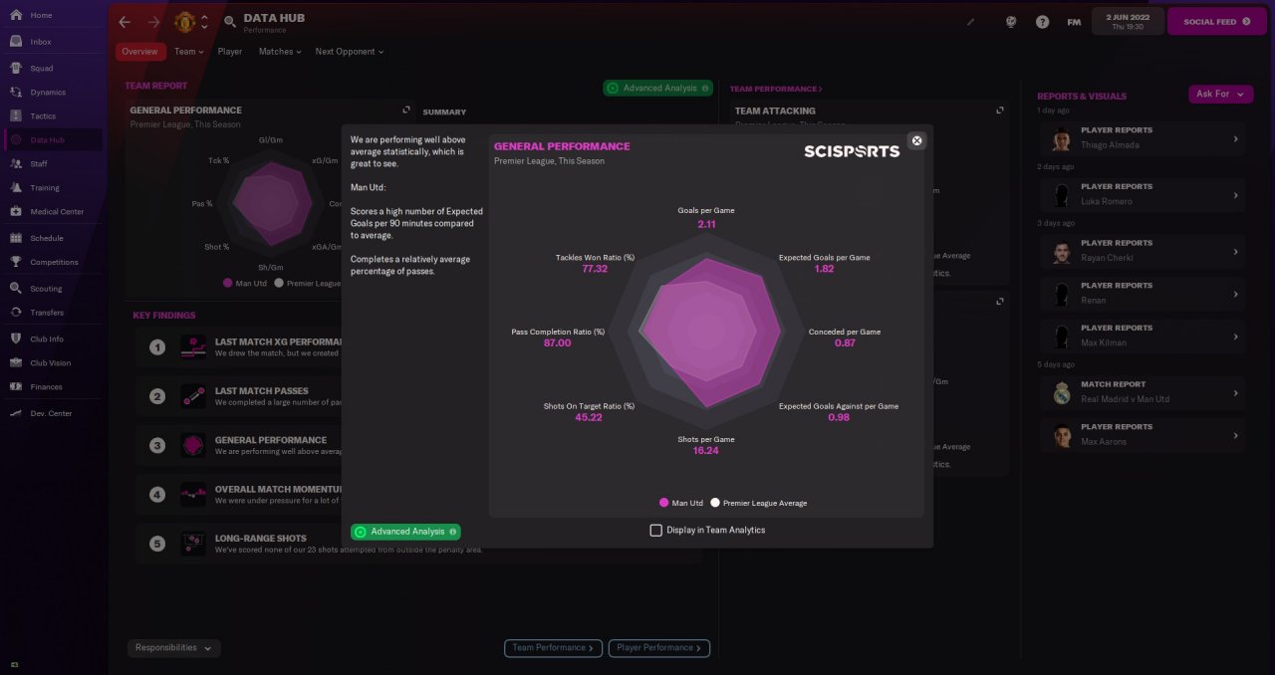The width and height of the screenshot is (1275, 675).
Task: Expand the Luka Romero player report
Action: (x=1235, y=194)
